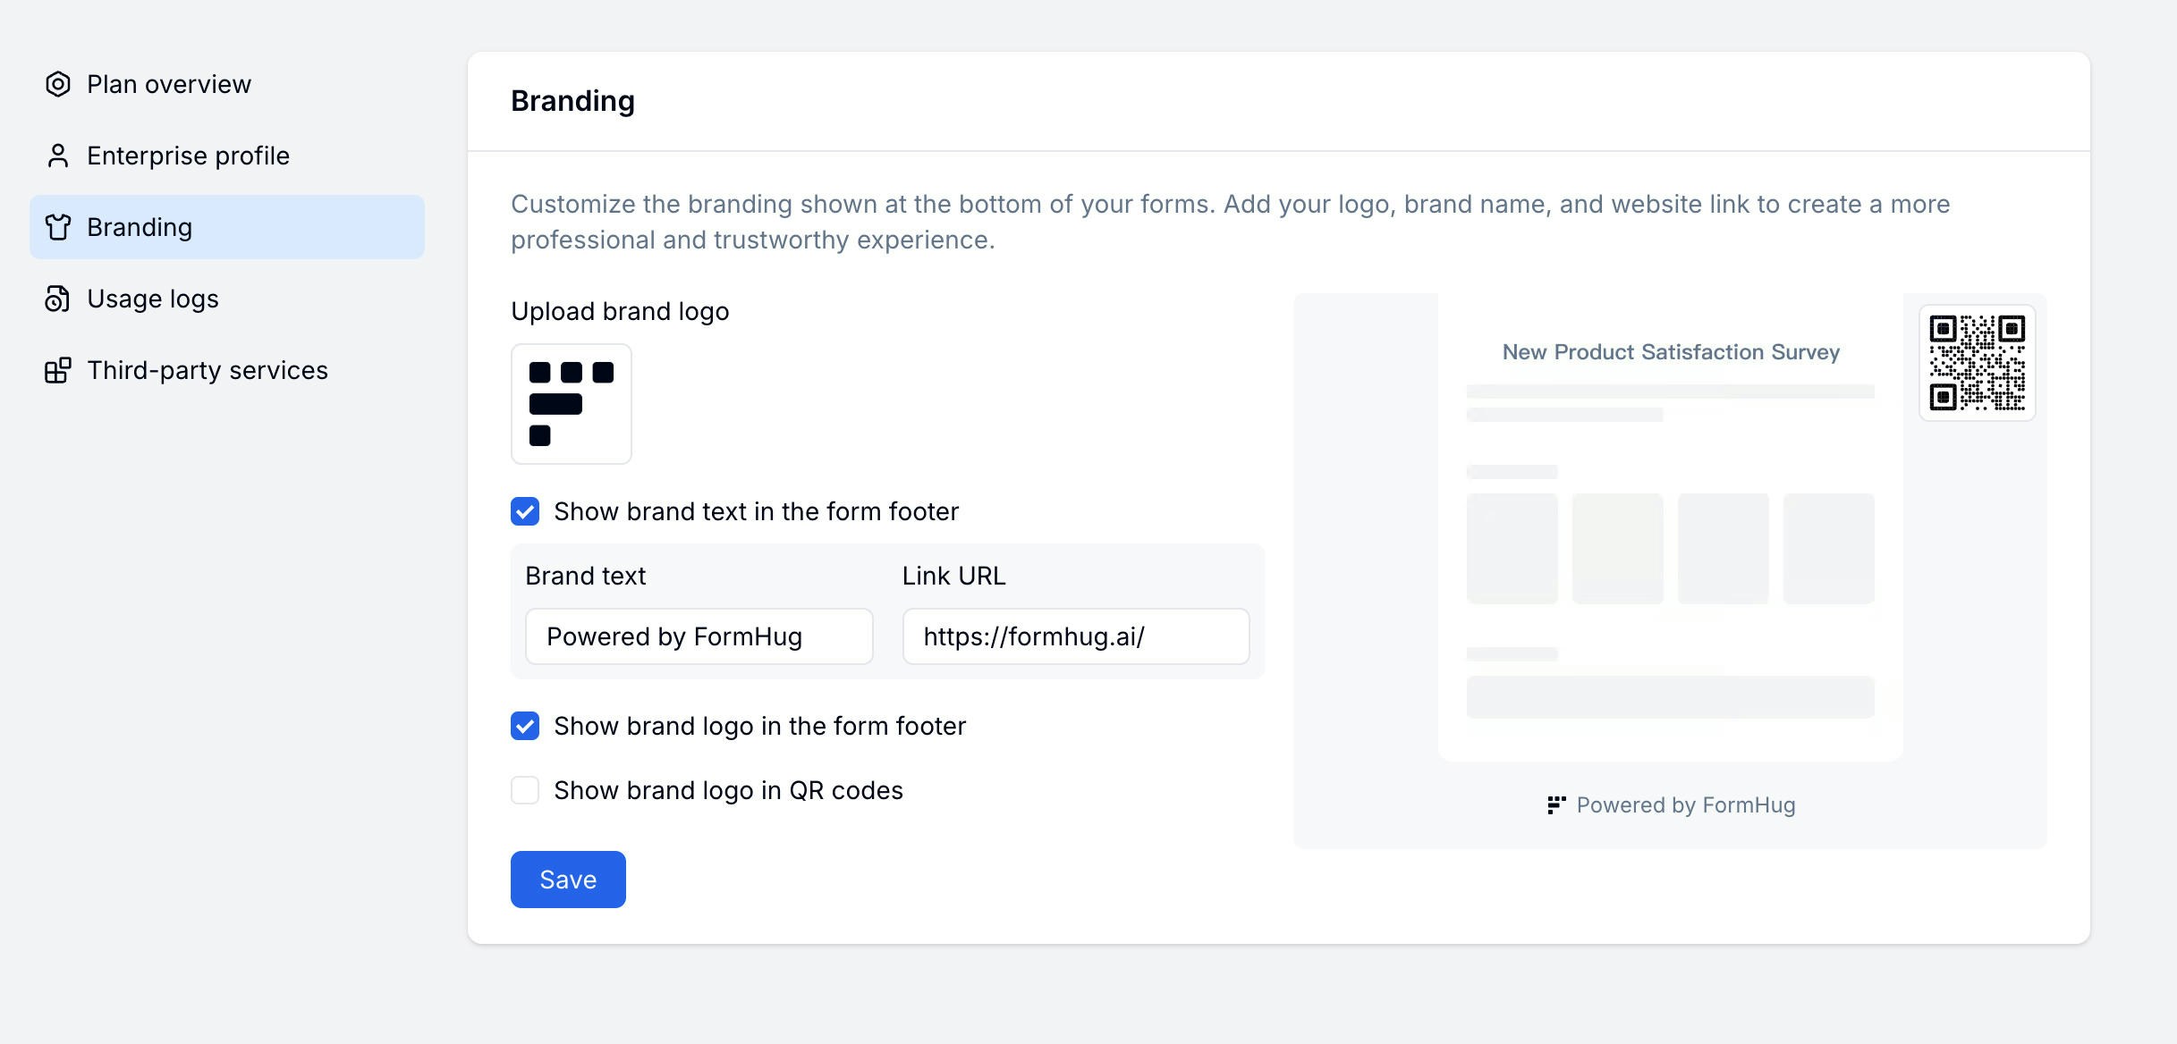Open the Usage logs page
Viewport: 2177px width, 1044px height.
152,299
